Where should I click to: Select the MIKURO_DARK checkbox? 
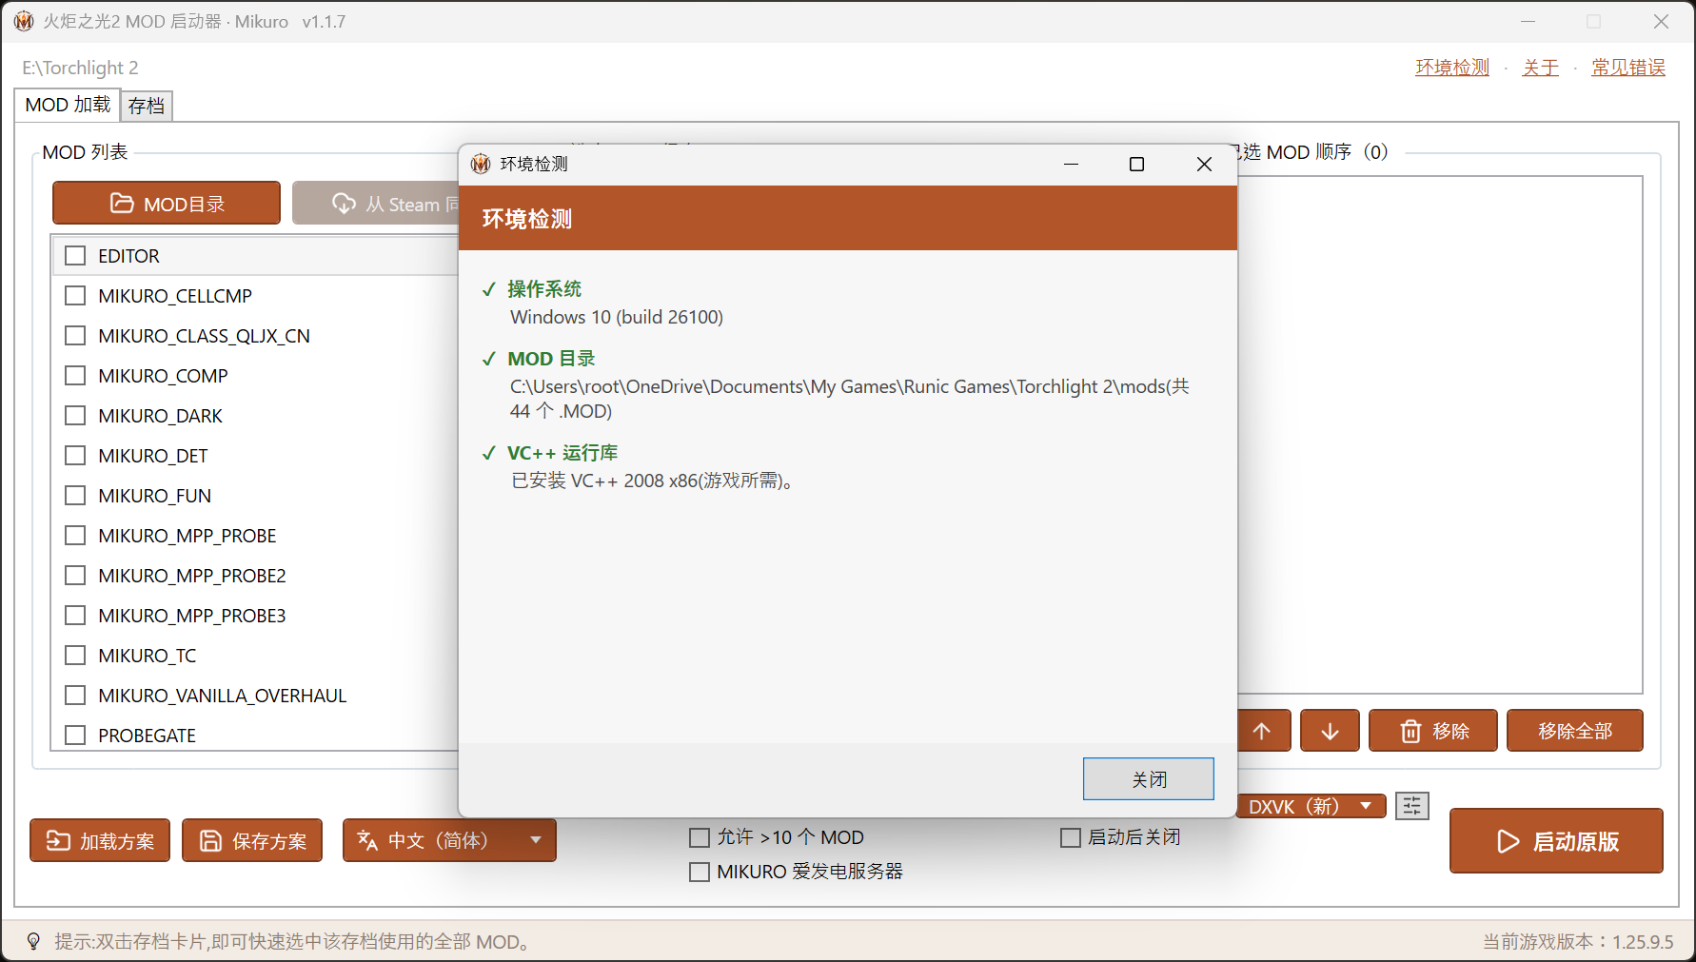point(75,416)
